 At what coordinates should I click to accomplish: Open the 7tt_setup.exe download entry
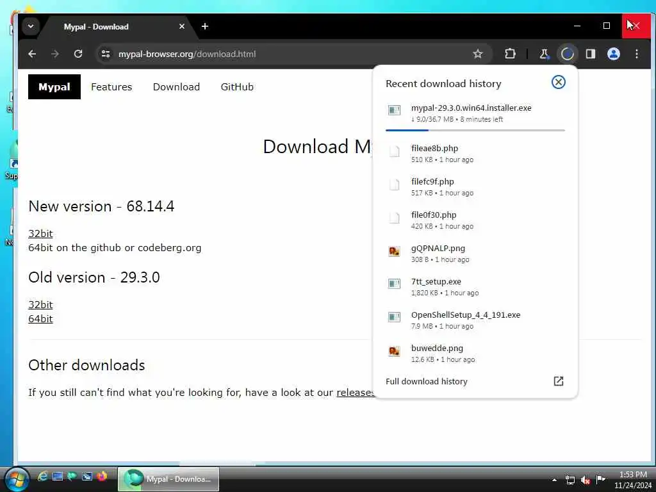[x=475, y=286]
